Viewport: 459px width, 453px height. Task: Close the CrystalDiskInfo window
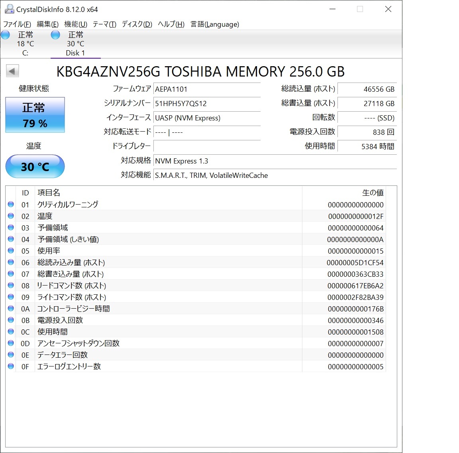388,9
